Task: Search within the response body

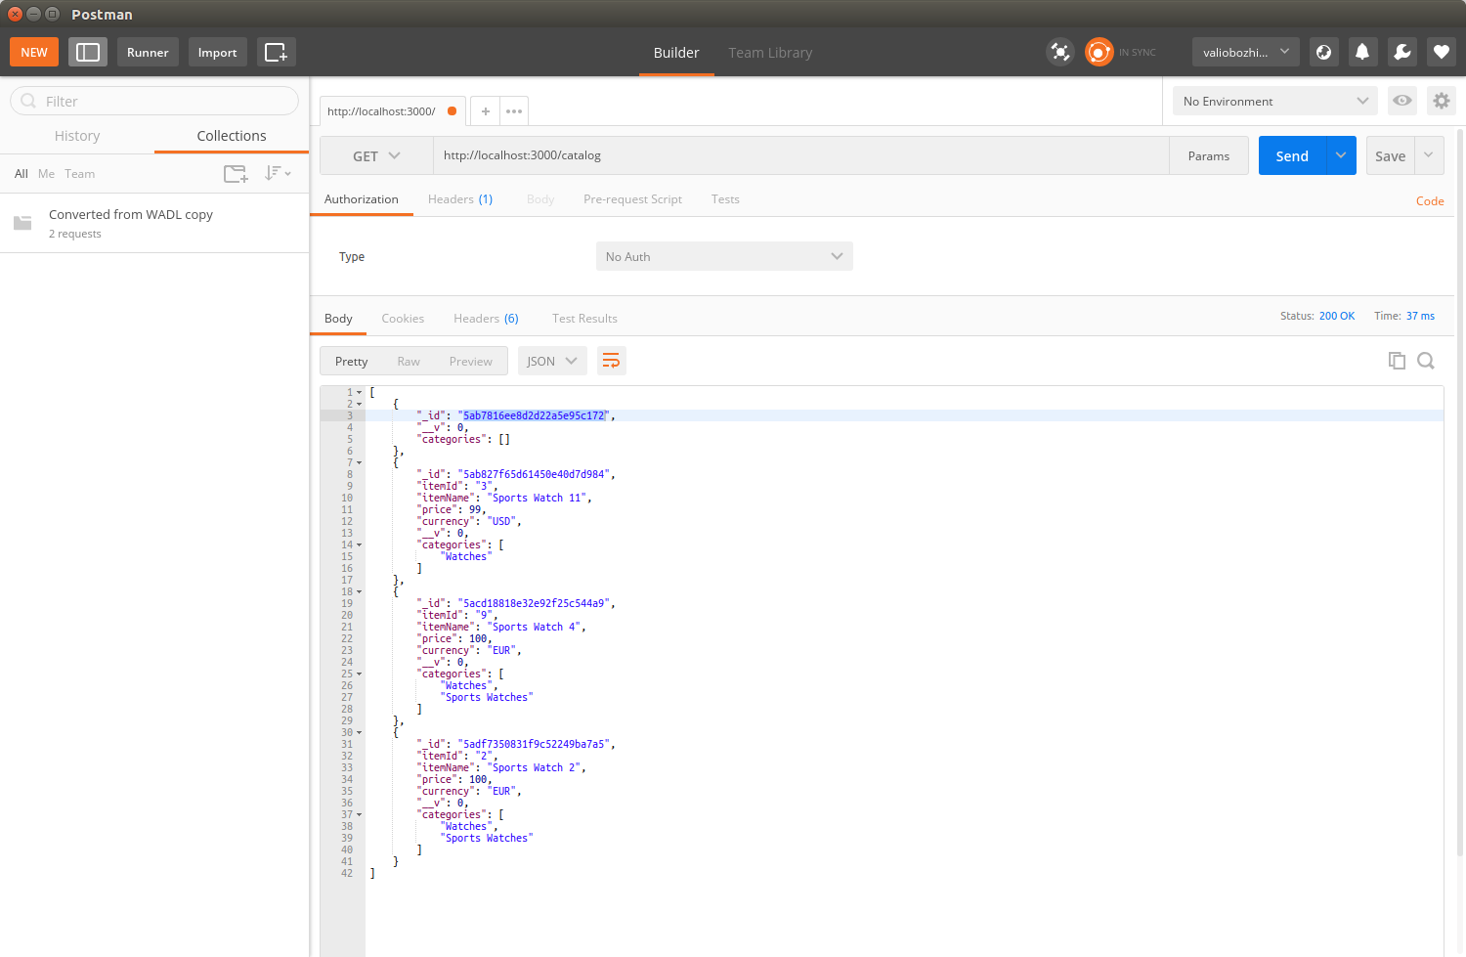Action: (x=1426, y=361)
